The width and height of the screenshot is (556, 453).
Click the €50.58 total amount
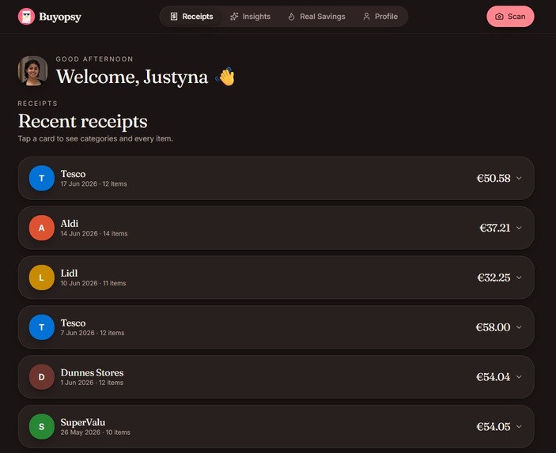point(494,178)
